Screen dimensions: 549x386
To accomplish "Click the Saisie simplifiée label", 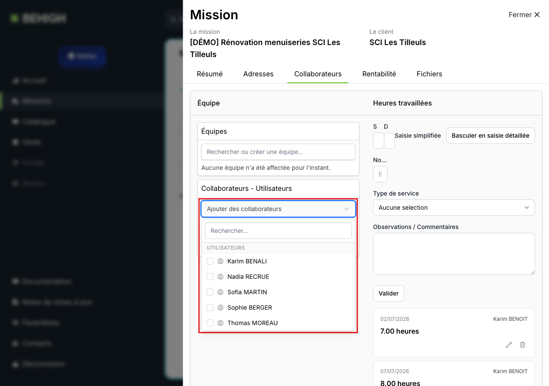I will pos(418,136).
